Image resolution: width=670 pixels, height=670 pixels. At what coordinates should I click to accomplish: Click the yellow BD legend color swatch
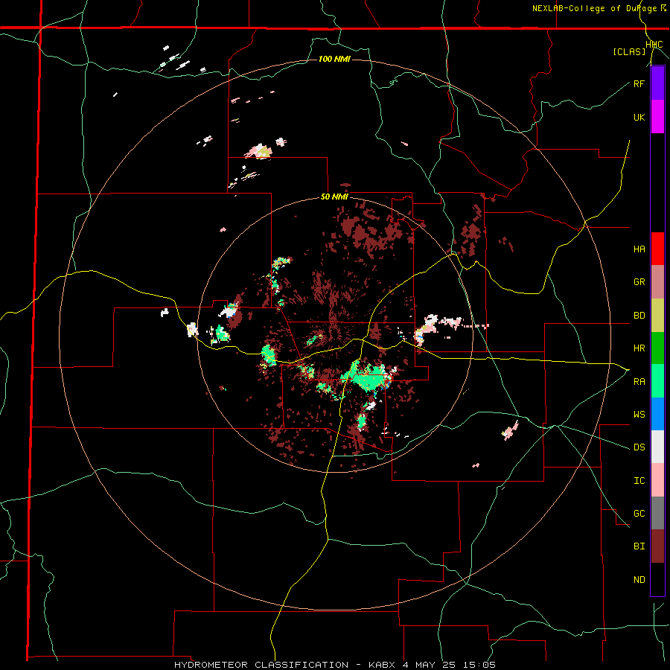click(x=657, y=316)
